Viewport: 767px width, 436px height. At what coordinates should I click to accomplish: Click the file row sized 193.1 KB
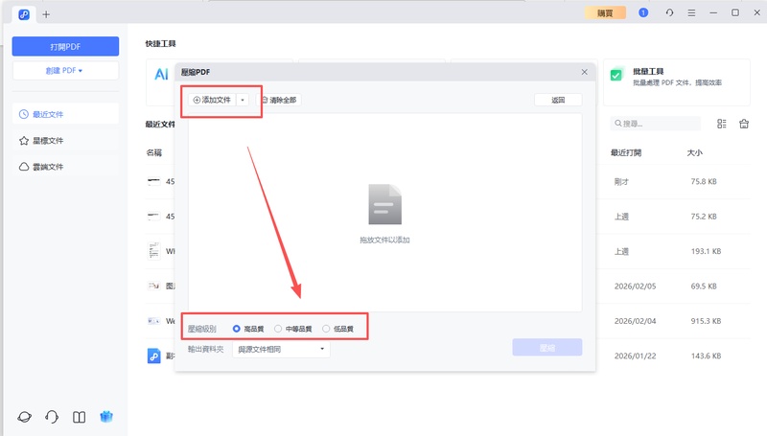675,251
